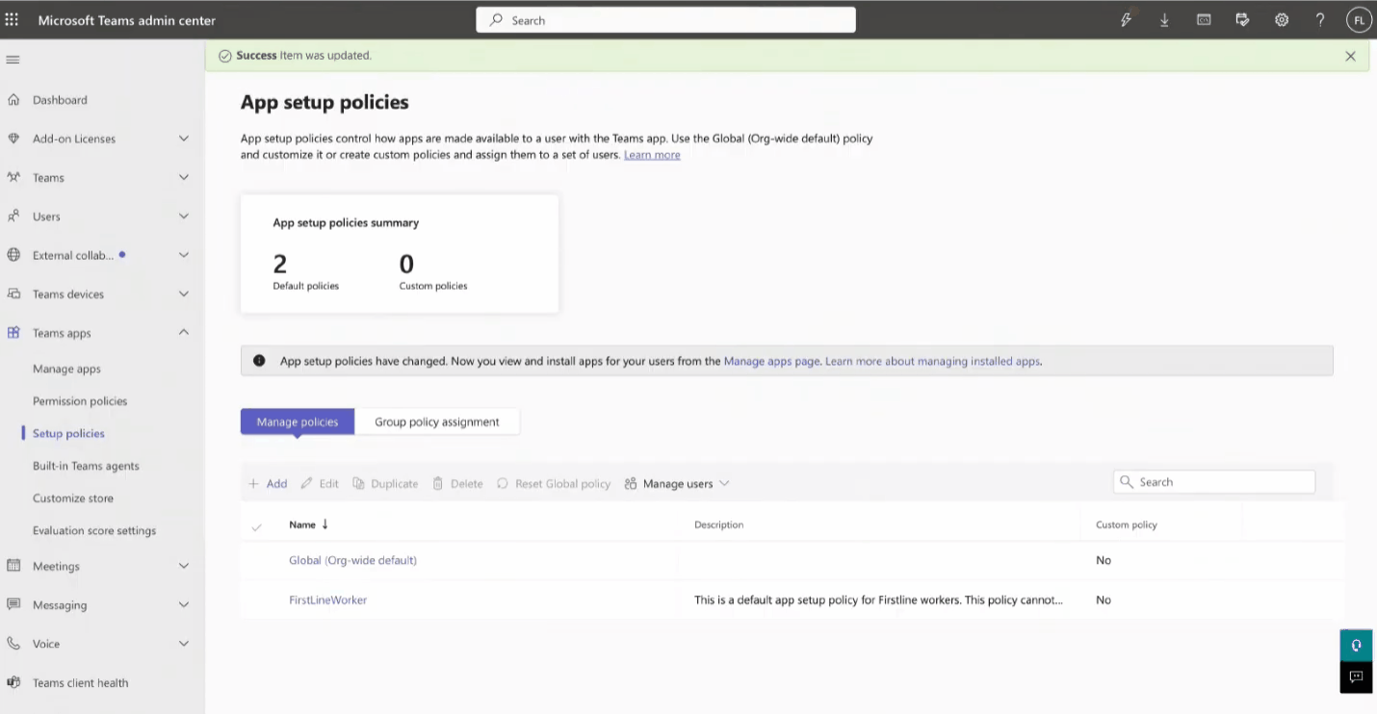Viewport: 1377px width, 714px height.
Task: Dismiss the Success notification banner
Action: [x=1350, y=56]
